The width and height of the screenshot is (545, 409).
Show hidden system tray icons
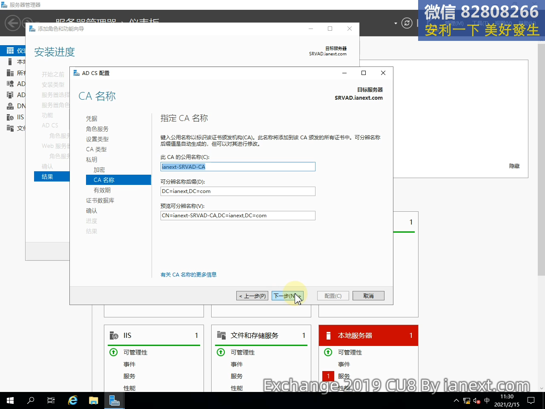click(456, 400)
